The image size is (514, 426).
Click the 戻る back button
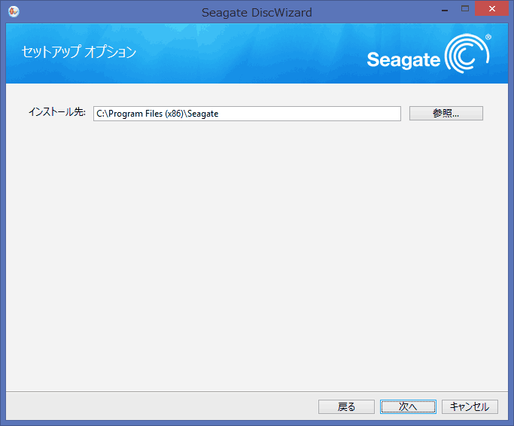[346, 406]
